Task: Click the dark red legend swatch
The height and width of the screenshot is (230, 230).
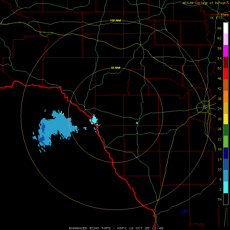Action: coord(226,62)
